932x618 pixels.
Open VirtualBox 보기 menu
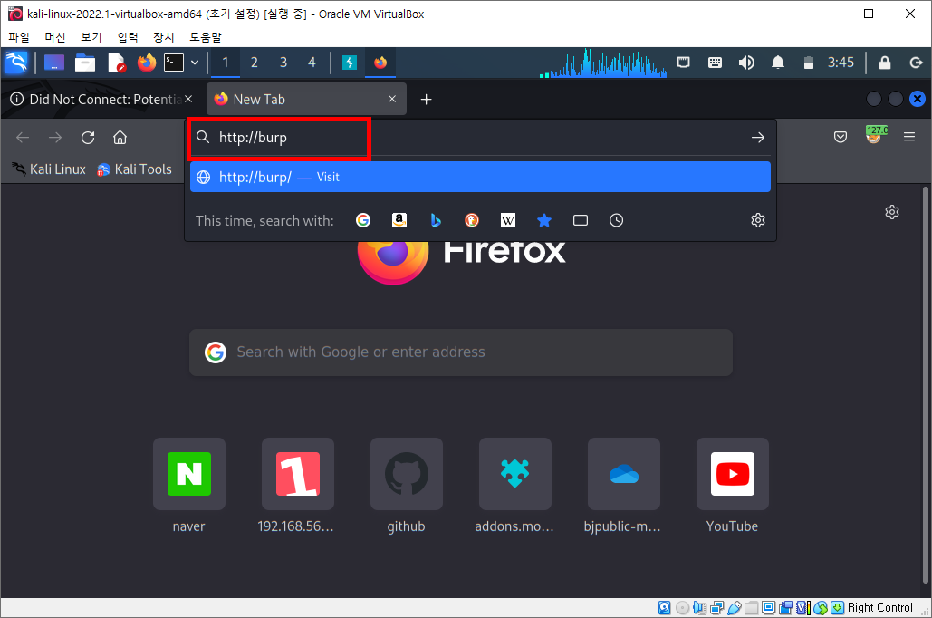click(91, 37)
